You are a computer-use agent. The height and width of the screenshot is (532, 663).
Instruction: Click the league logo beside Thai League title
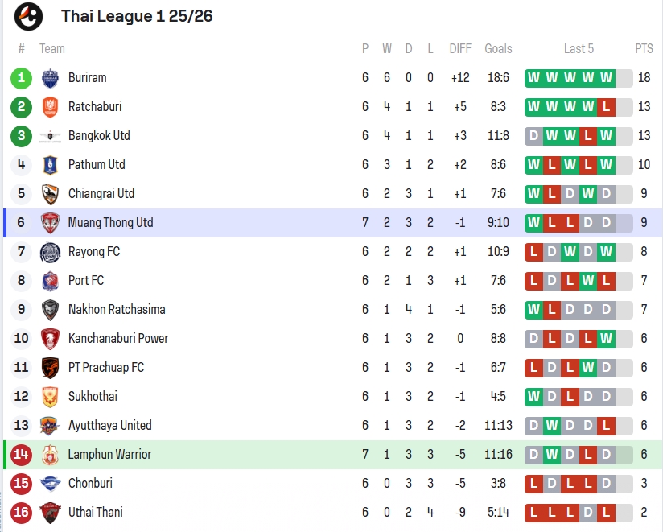[29, 16]
